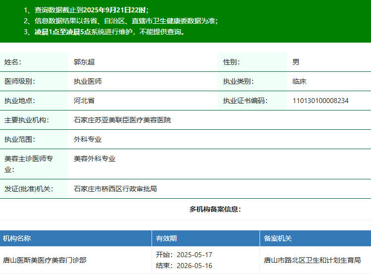This screenshot has height=274, width=371.
Task: Click the doctor name 郭东超
Action: tap(84, 62)
